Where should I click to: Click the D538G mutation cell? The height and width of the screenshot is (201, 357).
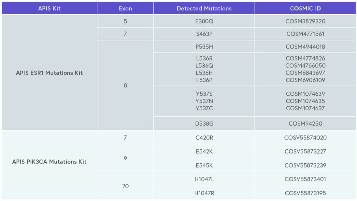(204, 124)
